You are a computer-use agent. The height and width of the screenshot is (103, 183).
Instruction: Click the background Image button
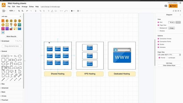[x=172, y=28]
